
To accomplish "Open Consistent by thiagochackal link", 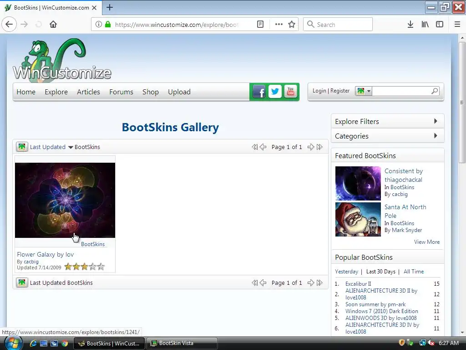I will (x=404, y=175).
